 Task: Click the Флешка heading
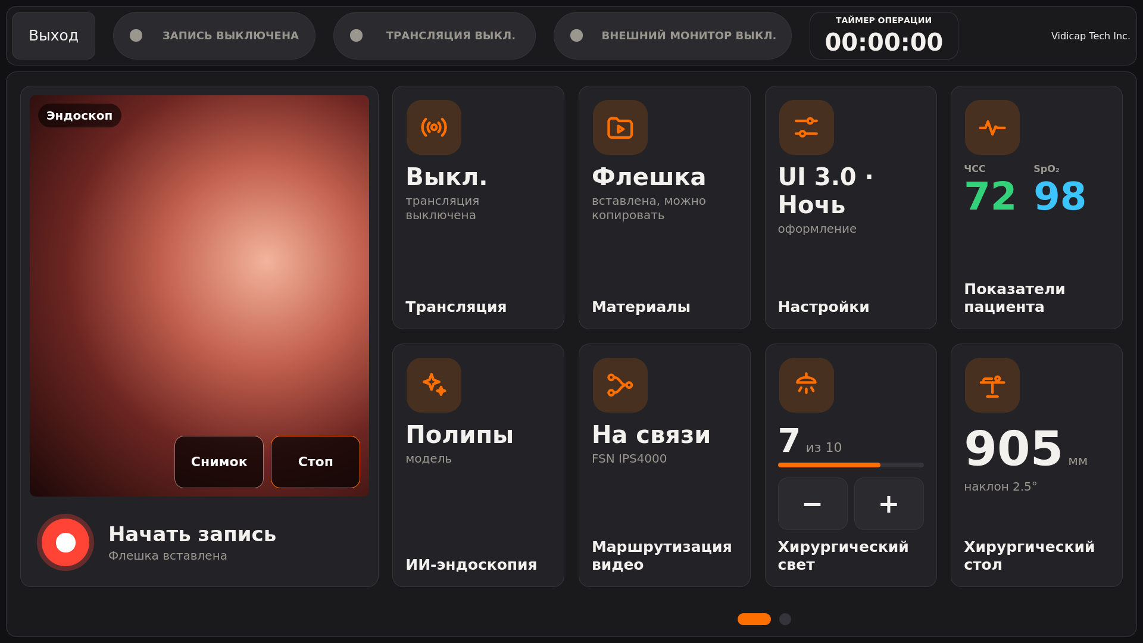(649, 177)
